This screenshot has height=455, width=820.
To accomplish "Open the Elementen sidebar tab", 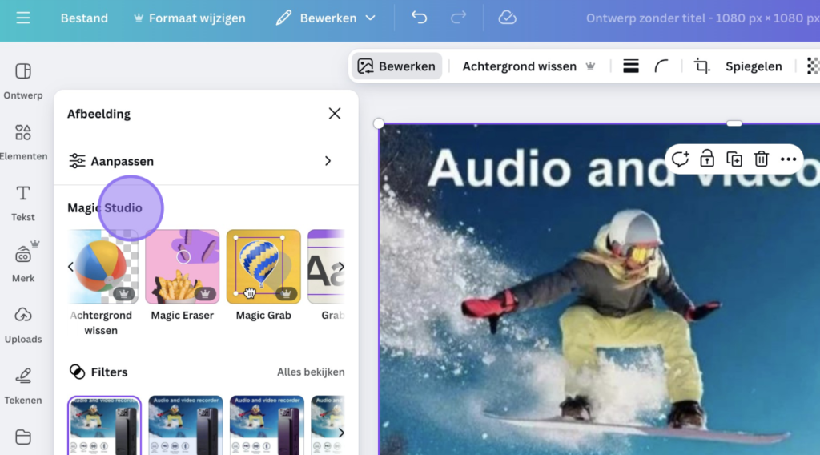I will point(23,143).
